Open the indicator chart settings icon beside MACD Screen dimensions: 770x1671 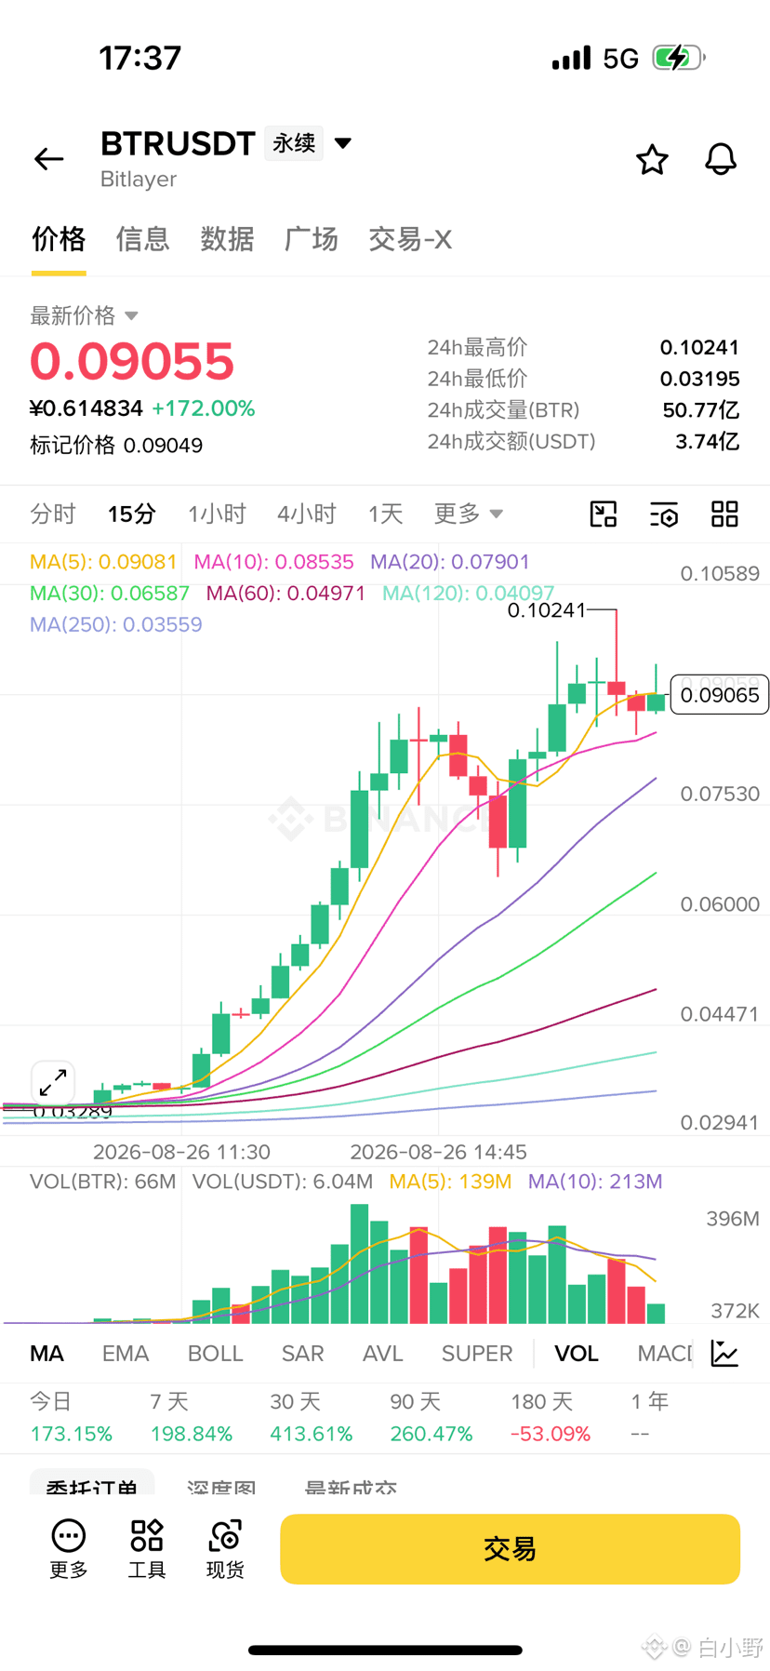[724, 1353]
